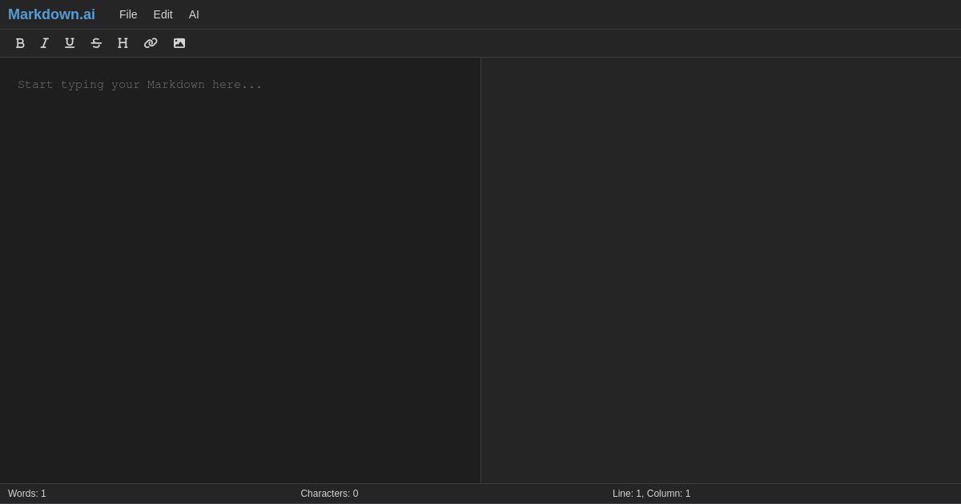Open the File menu
The image size is (961, 504).
(x=128, y=14)
